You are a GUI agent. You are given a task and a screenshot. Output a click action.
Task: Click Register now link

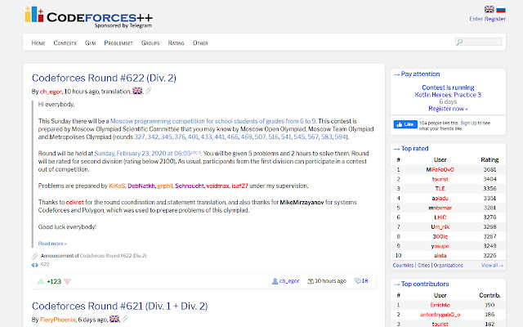pyautogui.click(x=448, y=109)
